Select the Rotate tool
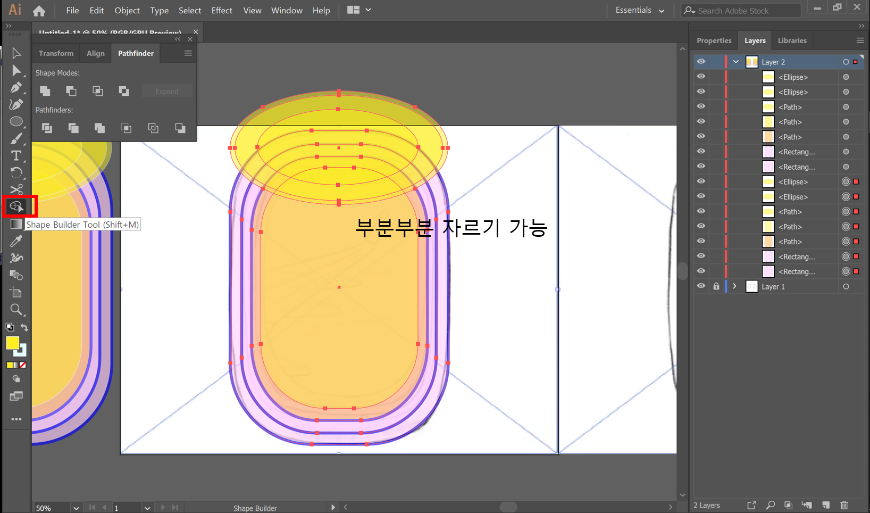Viewport: 870px width, 513px height. [x=16, y=172]
